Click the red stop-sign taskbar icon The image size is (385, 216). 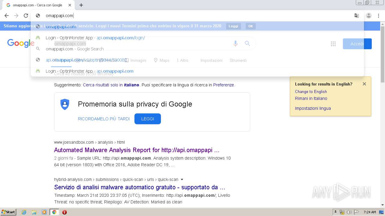(64, 212)
